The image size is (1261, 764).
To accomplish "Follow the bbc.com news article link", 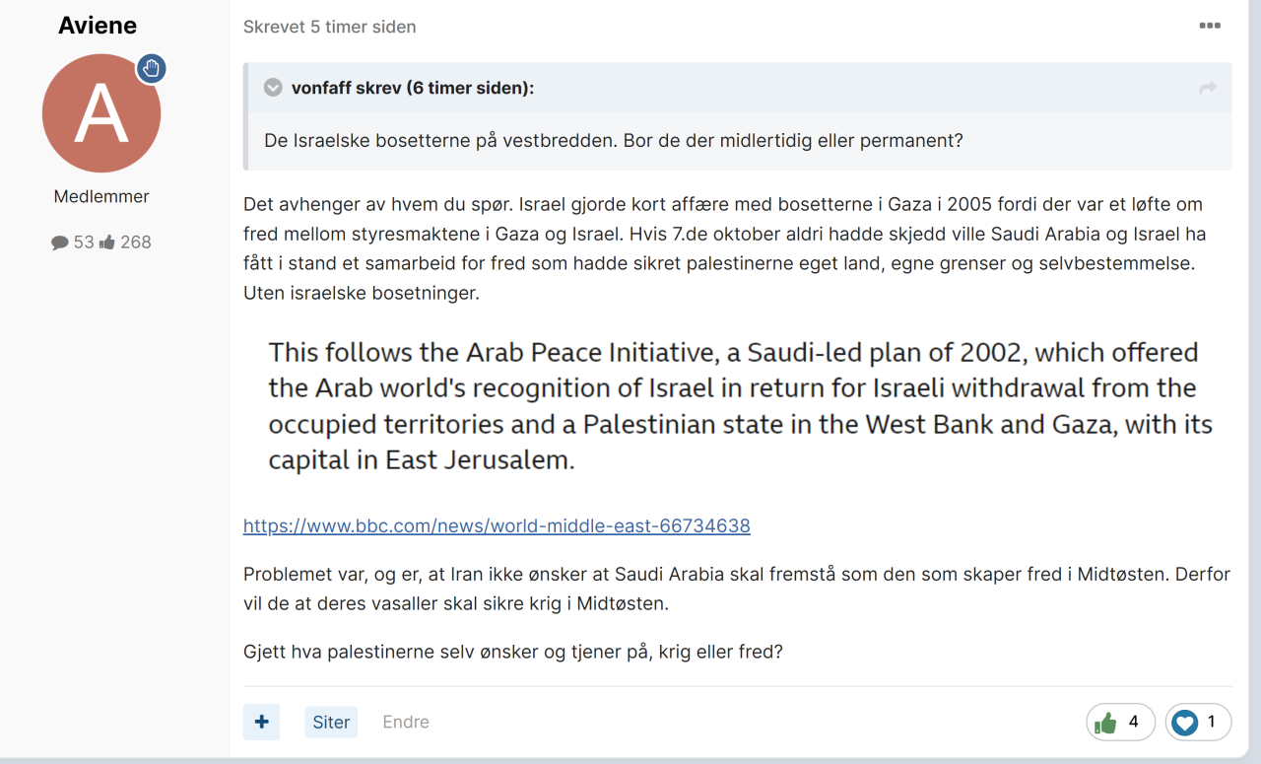I will (497, 526).
